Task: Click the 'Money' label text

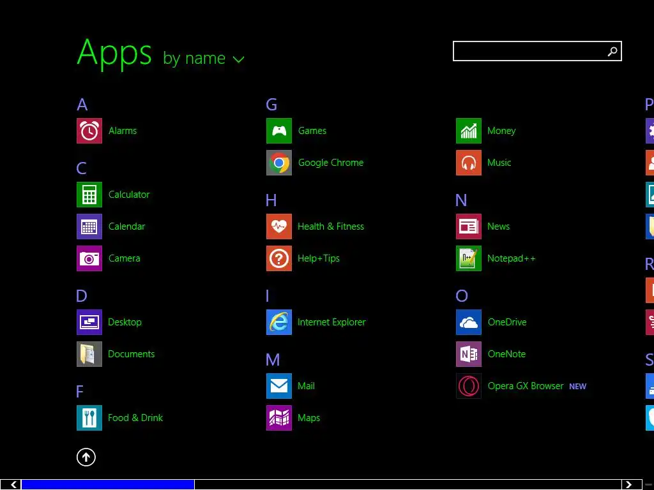Action: (x=502, y=131)
